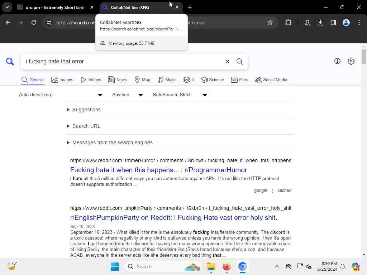Open 'Fucking hate it when this happens' result
This screenshot has height=275, width=367.
point(158,170)
